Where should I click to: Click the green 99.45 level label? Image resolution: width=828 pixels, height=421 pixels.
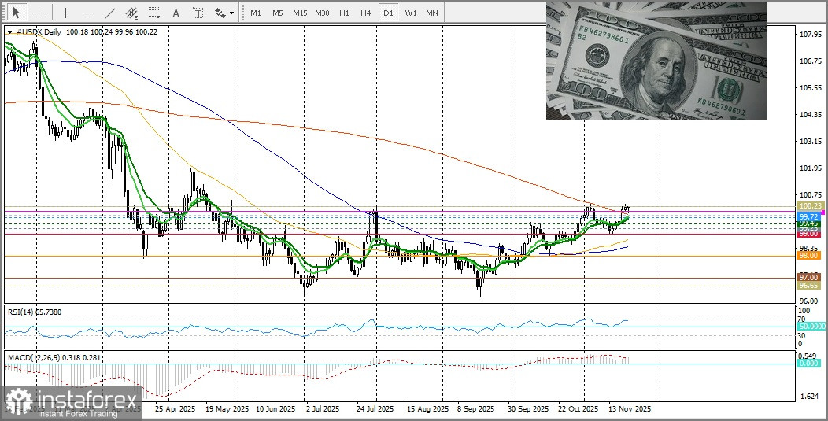click(x=809, y=224)
